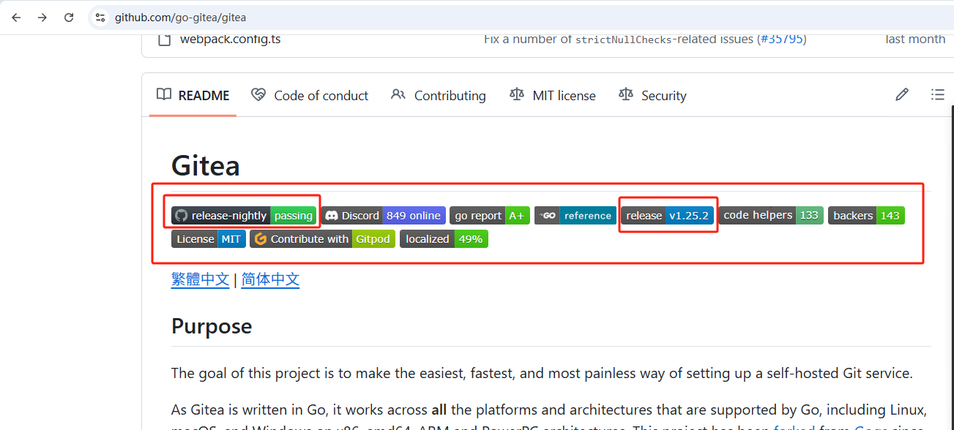Viewport: 954px width, 430px height.
Task: Open the MIT license tab
Action: point(553,96)
